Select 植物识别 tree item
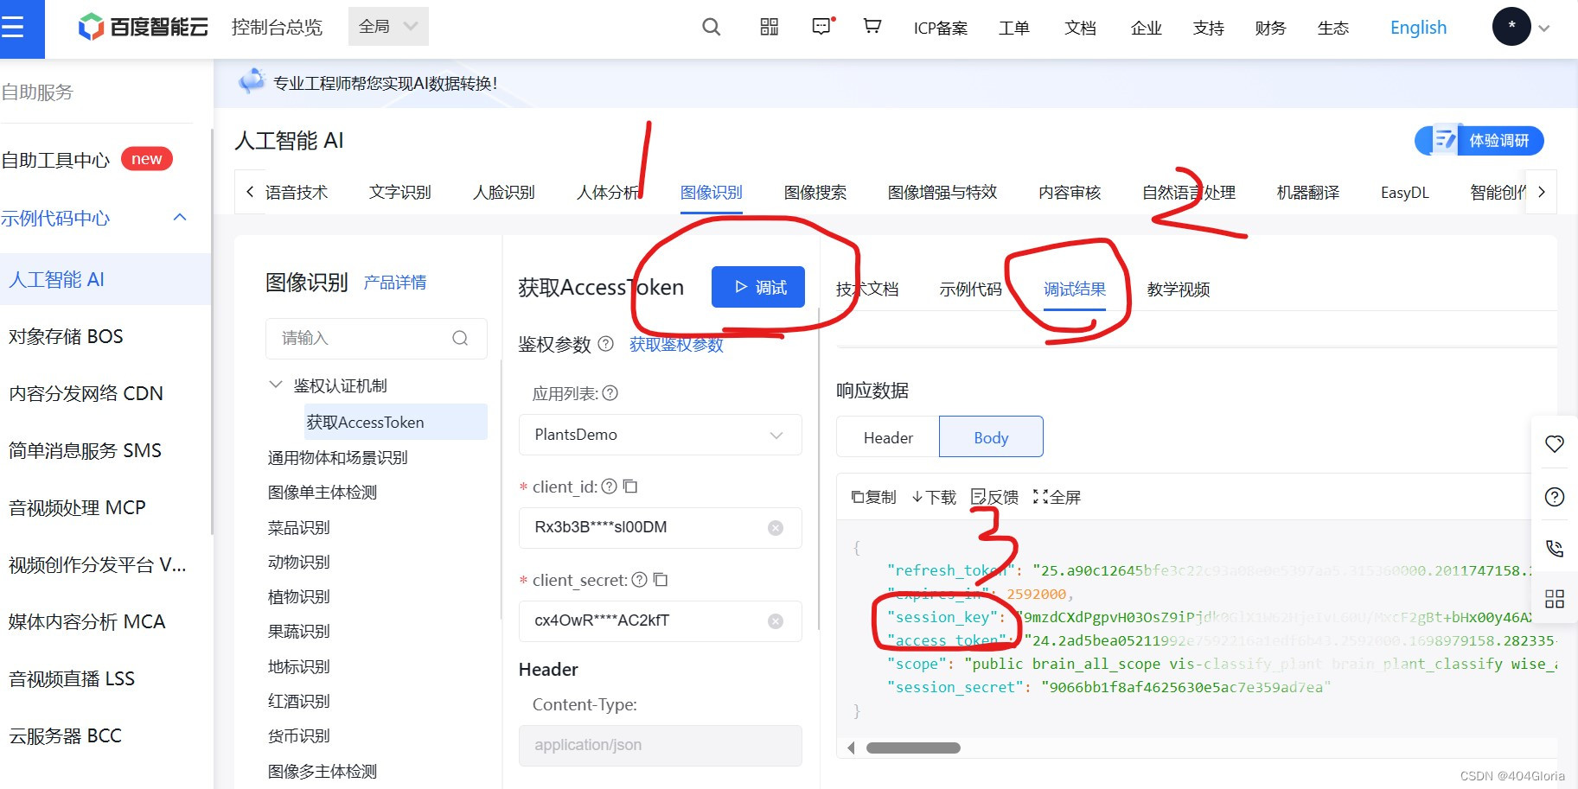This screenshot has width=1578, height=789. pos(298,596)
